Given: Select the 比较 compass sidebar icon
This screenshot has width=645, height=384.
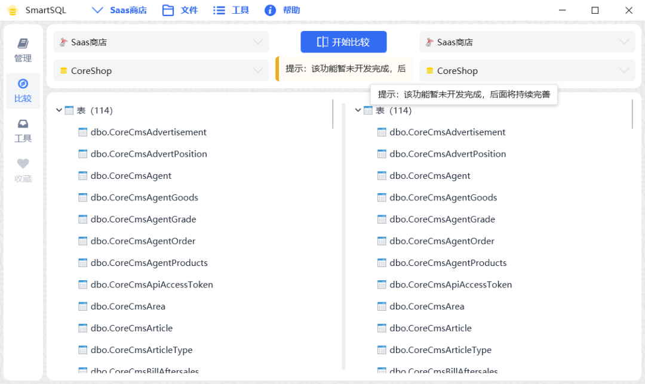Looking at the screenshot, I should (23, 84).
